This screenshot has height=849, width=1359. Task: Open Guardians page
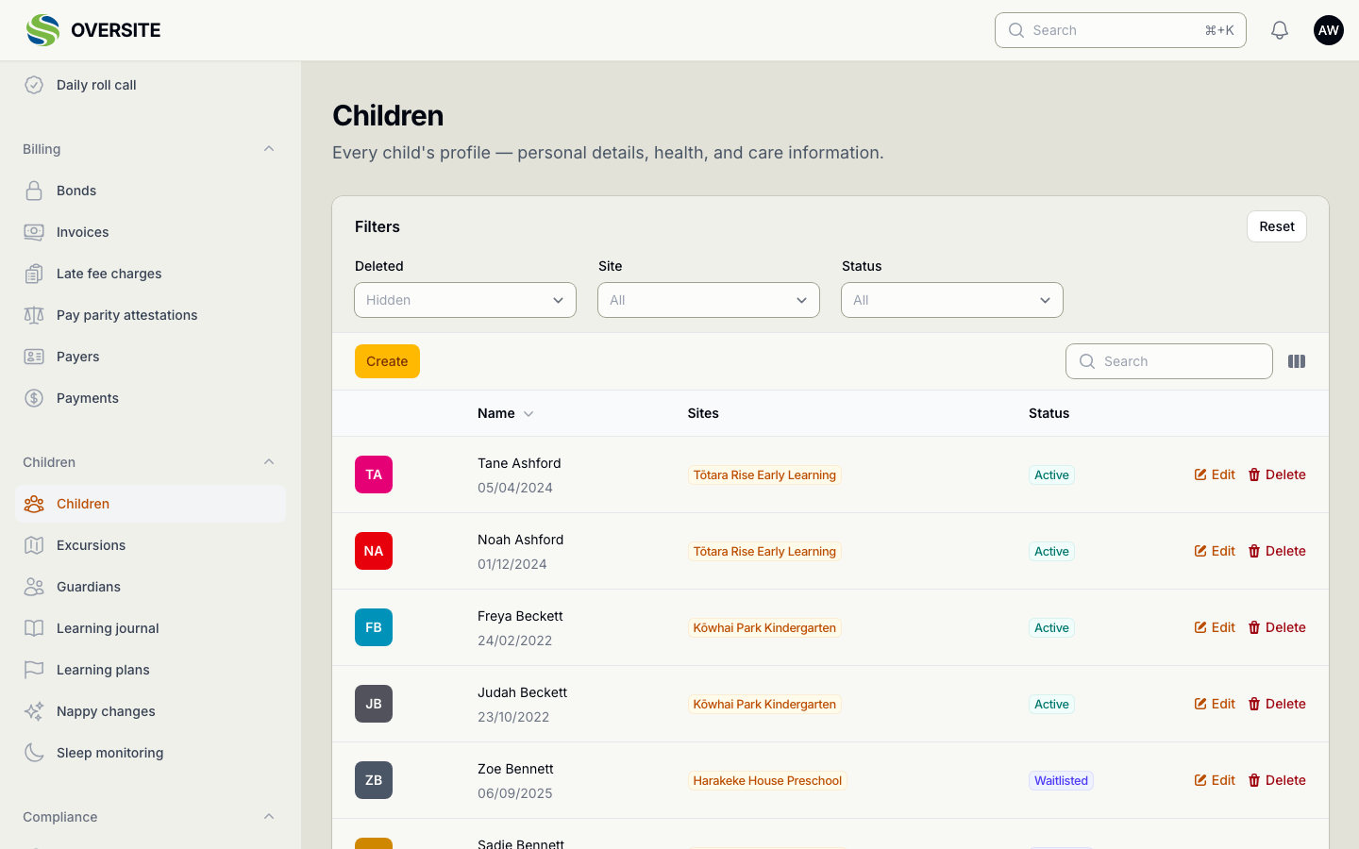(151, 587)
